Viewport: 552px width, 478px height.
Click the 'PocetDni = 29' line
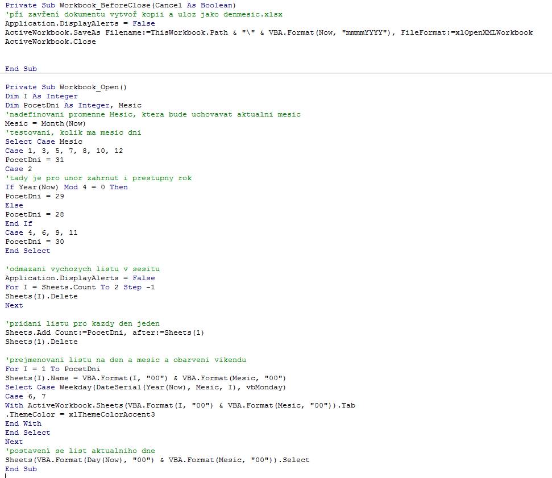[35, 196]
